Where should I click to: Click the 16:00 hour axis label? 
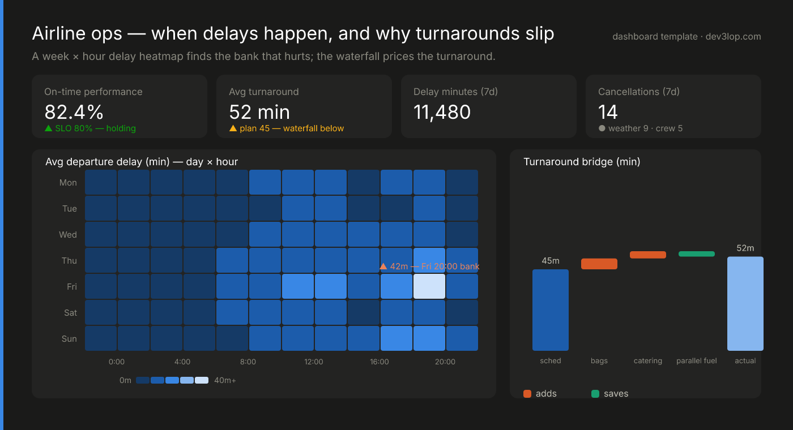pos(380,362)
